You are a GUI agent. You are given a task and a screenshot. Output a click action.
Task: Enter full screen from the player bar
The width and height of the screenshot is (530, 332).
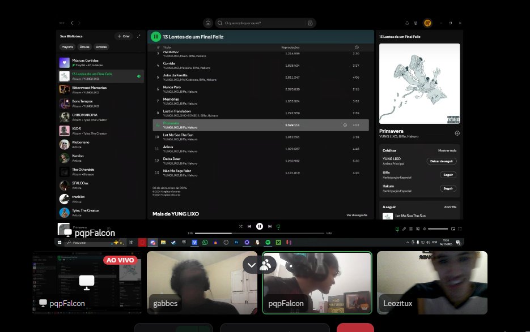coord(460,228)
